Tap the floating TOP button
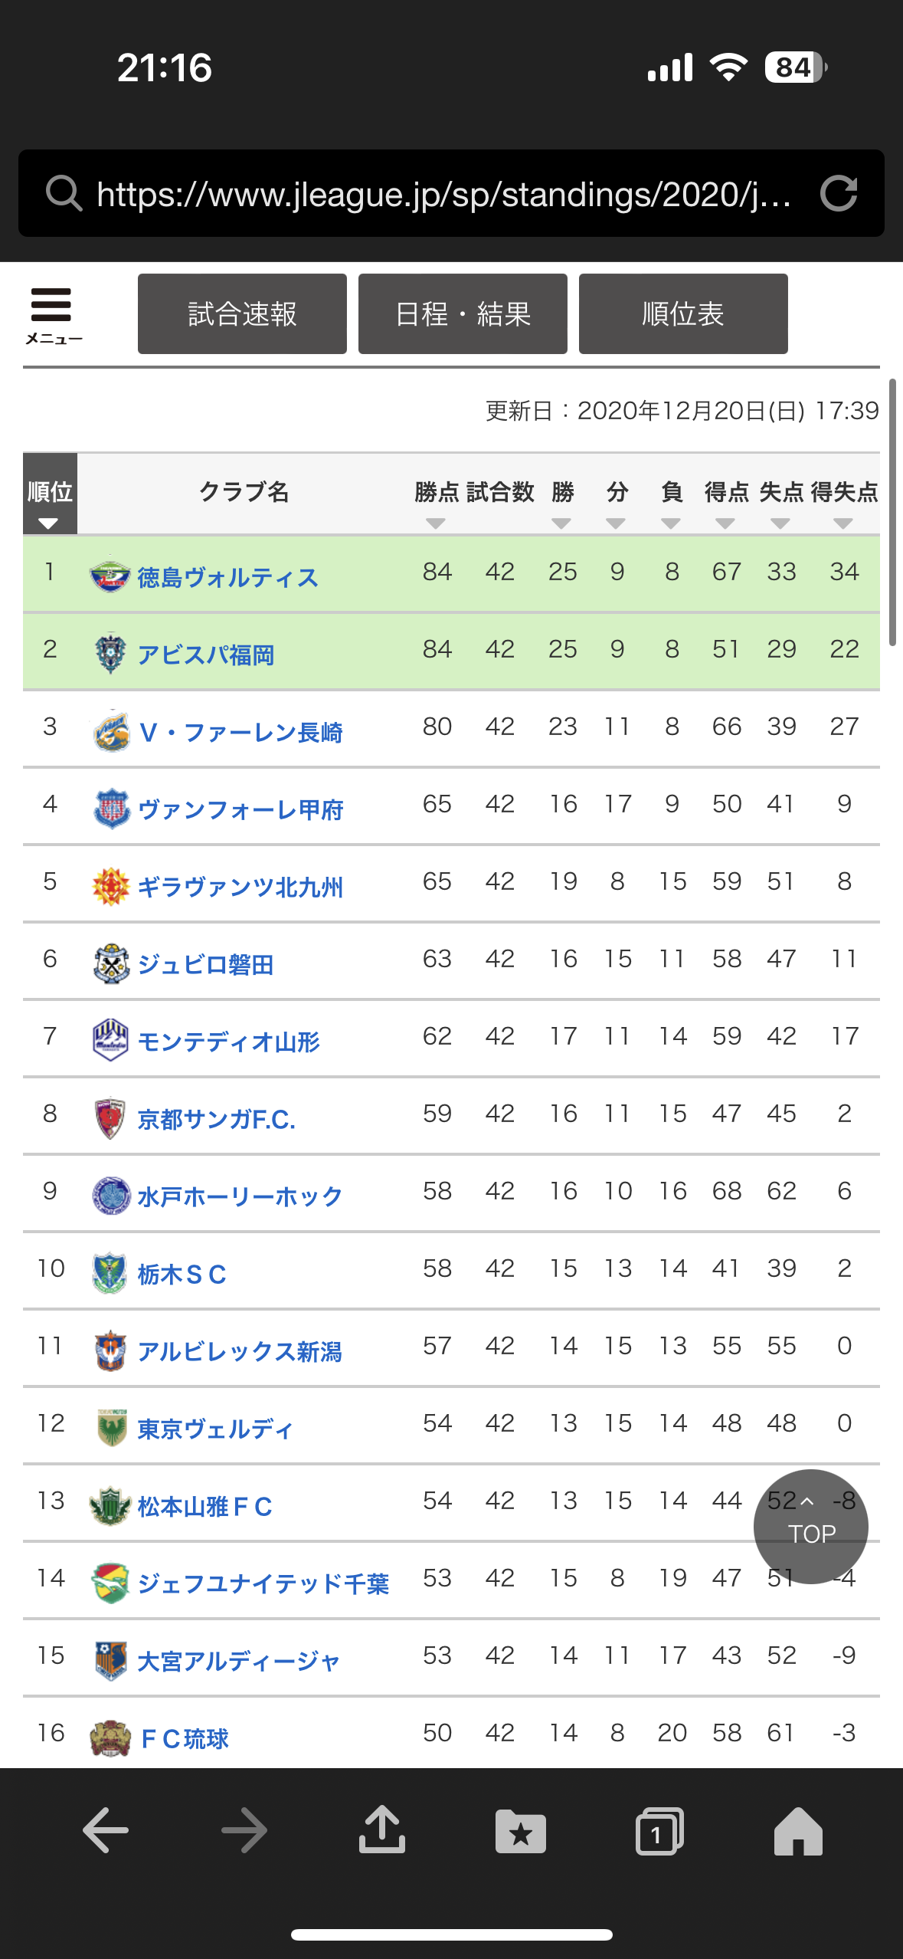The image size is (903, 1959). tap(811, 1527)
